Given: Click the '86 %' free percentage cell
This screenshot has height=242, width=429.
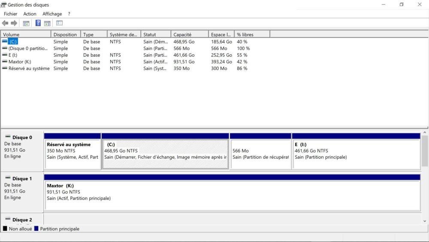Looking at the screenshot, I should tap(242, 68).
